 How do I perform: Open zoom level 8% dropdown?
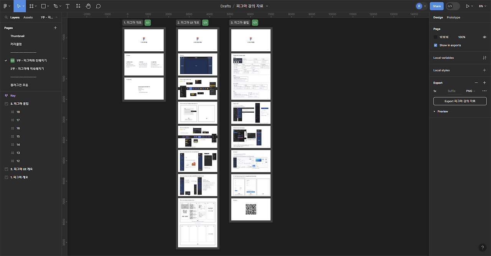tap(483, 6)
